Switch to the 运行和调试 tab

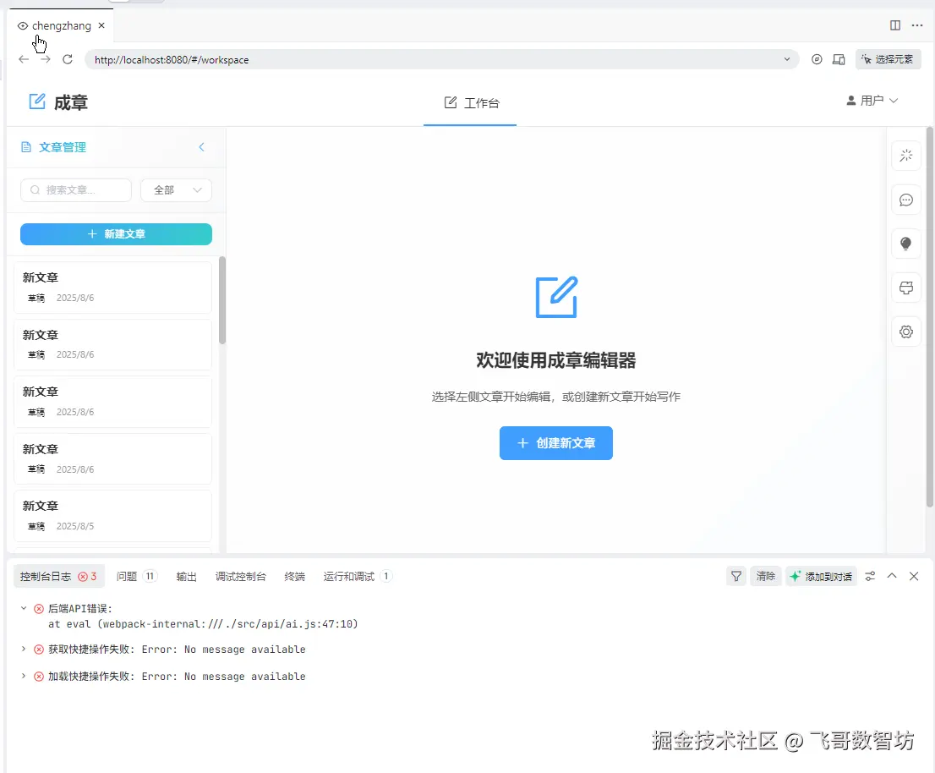(358, 576)
